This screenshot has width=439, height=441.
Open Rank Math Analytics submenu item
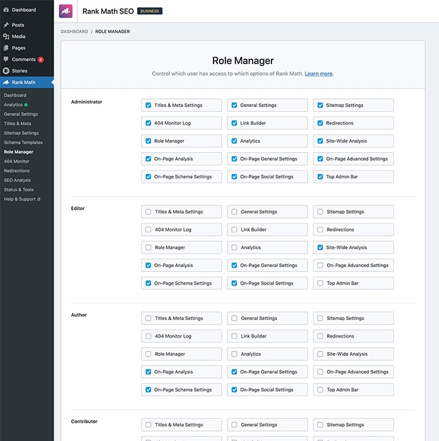13,105
